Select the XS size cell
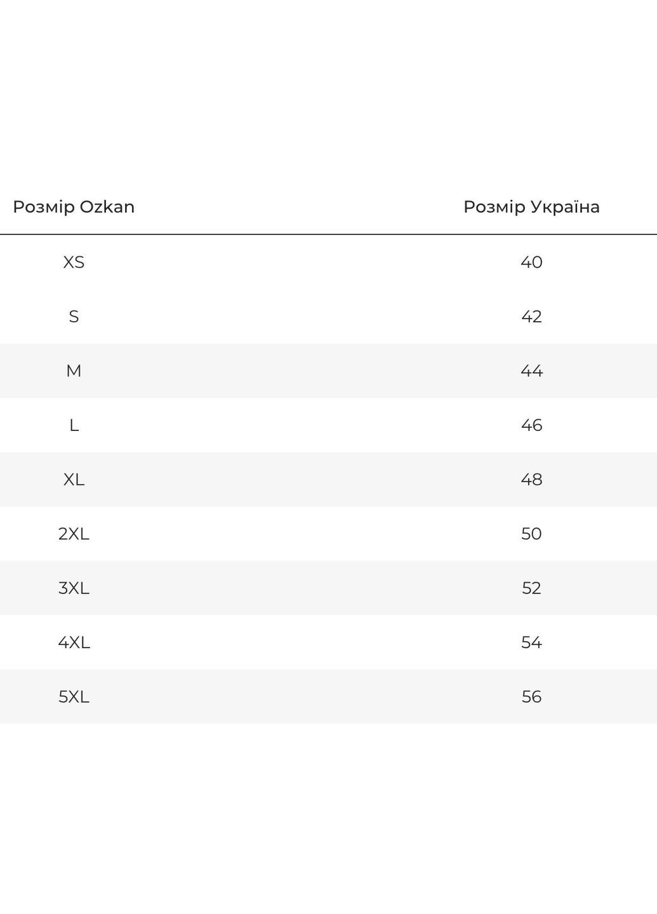Image resolution: width=657 pixels, height=914 pixels. [74, 262]
